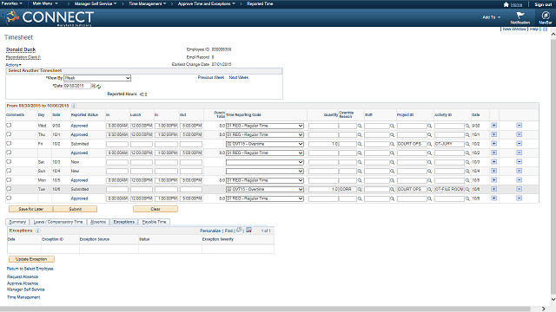
Task: Expand the Actions menu under employee name
Action: (x=13, y=65)
